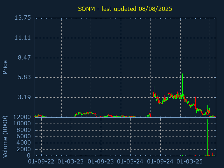224x168 pixels.
Task: Click the 8000 volume axis label
Action: tap(23, 130)
